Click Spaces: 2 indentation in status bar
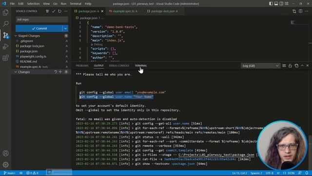Screen dimensions: 312x176 tap(256, 173)
